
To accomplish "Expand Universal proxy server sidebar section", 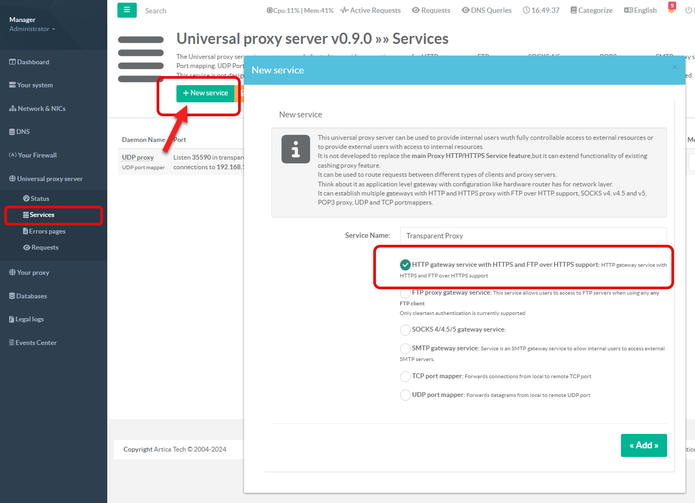I will 49,179.
